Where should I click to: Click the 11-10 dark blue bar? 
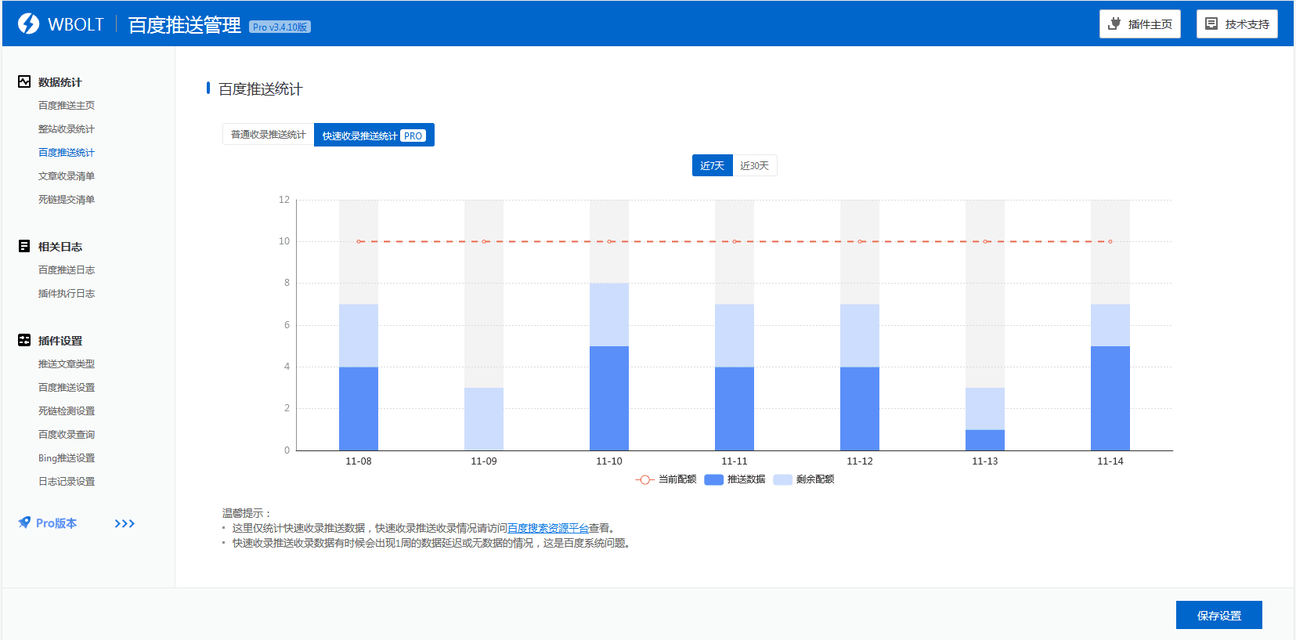pyautogui.click(x=608, y=398)
